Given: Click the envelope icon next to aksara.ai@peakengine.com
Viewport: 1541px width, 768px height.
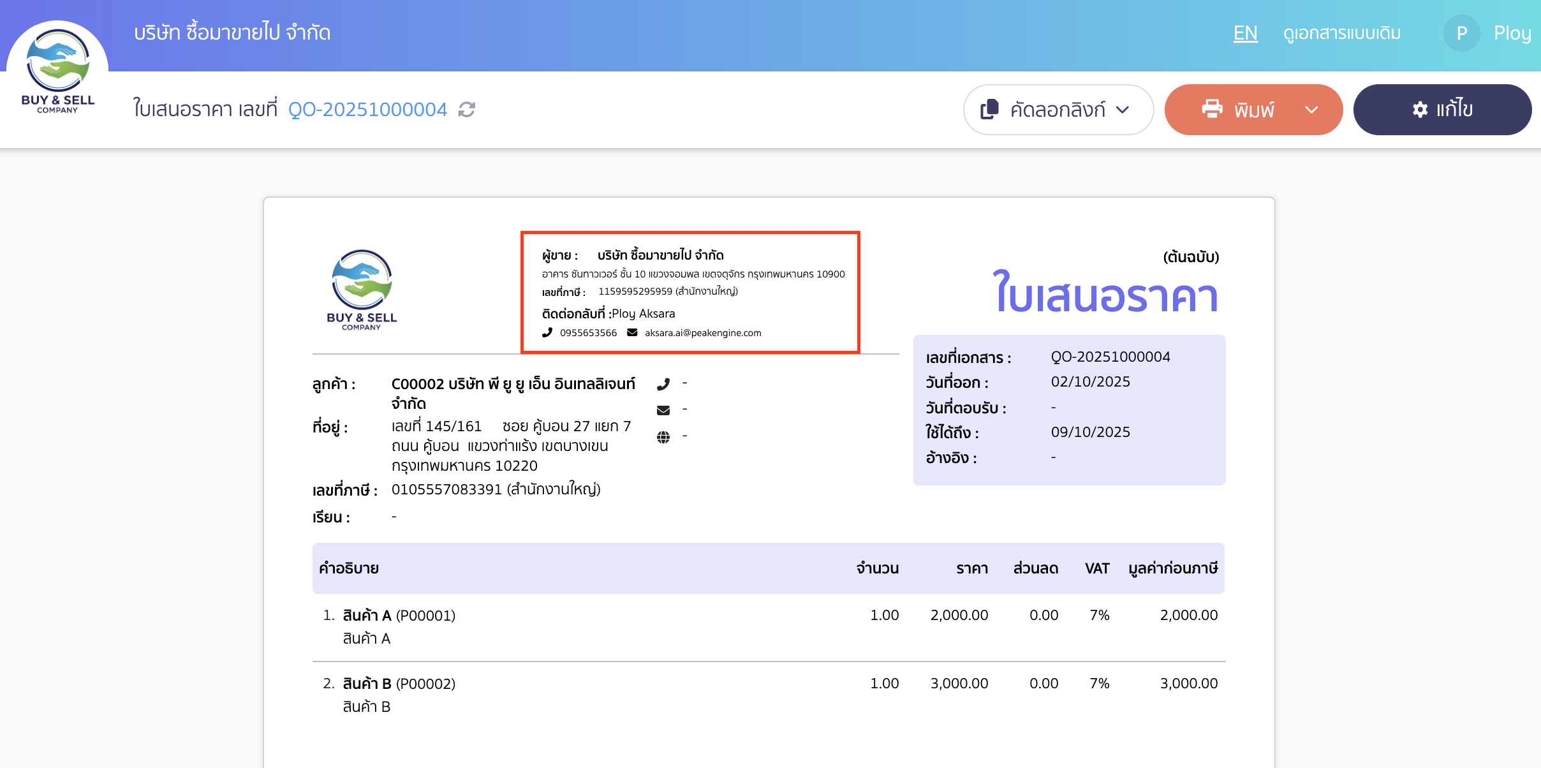Looking at the screenshot, I should coord(631,332).
